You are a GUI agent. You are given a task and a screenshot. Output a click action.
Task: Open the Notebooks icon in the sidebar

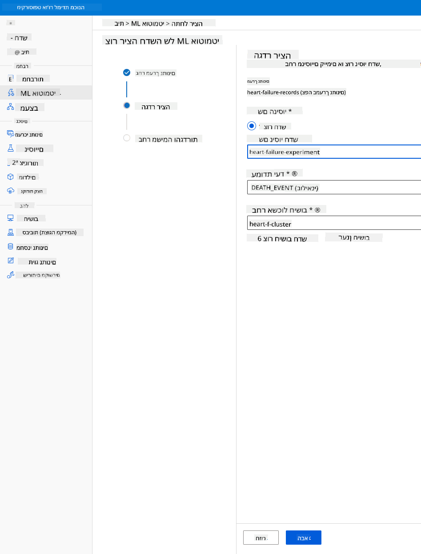pos(11,79)
